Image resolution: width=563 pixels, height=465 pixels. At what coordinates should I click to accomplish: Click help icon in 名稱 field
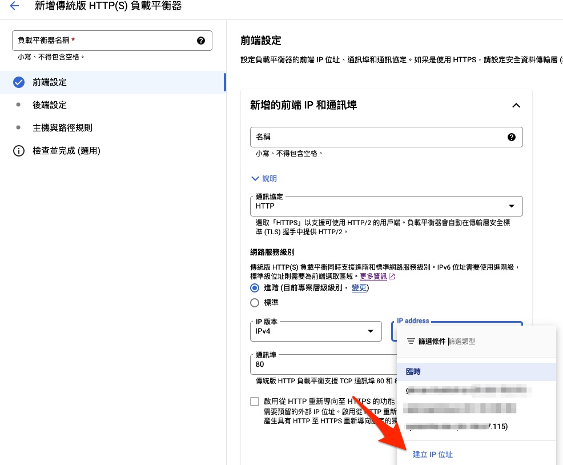click(511, 137)
